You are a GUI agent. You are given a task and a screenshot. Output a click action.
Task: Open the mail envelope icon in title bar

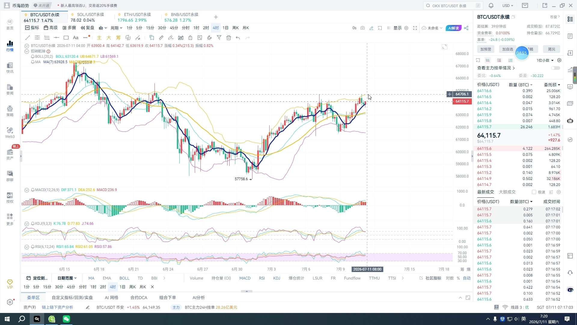coord(525,5)
